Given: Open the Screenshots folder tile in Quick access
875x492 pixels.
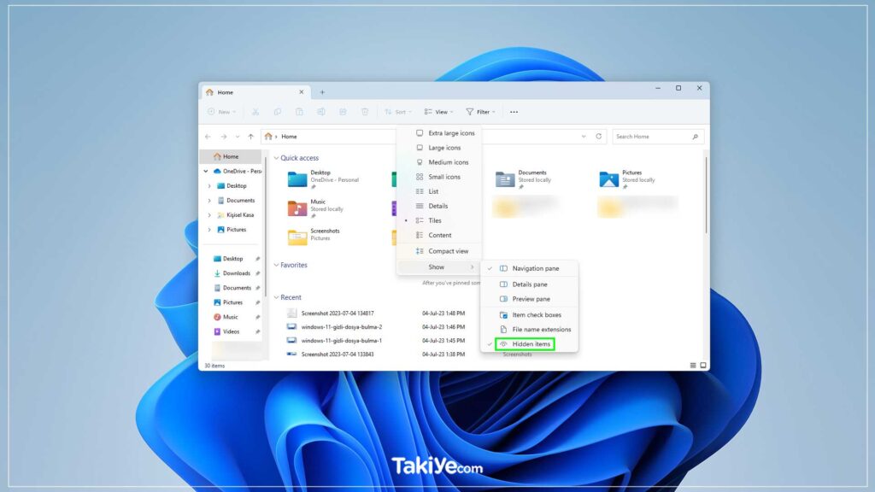Looking at the screenshot, I should (314, 237).
